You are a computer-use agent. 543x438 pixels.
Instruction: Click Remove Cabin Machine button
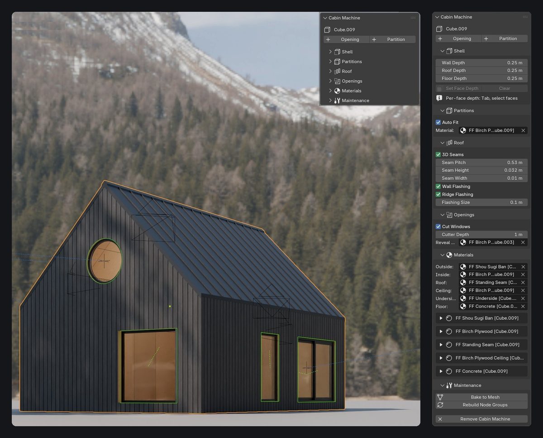(x=481, y=419)
